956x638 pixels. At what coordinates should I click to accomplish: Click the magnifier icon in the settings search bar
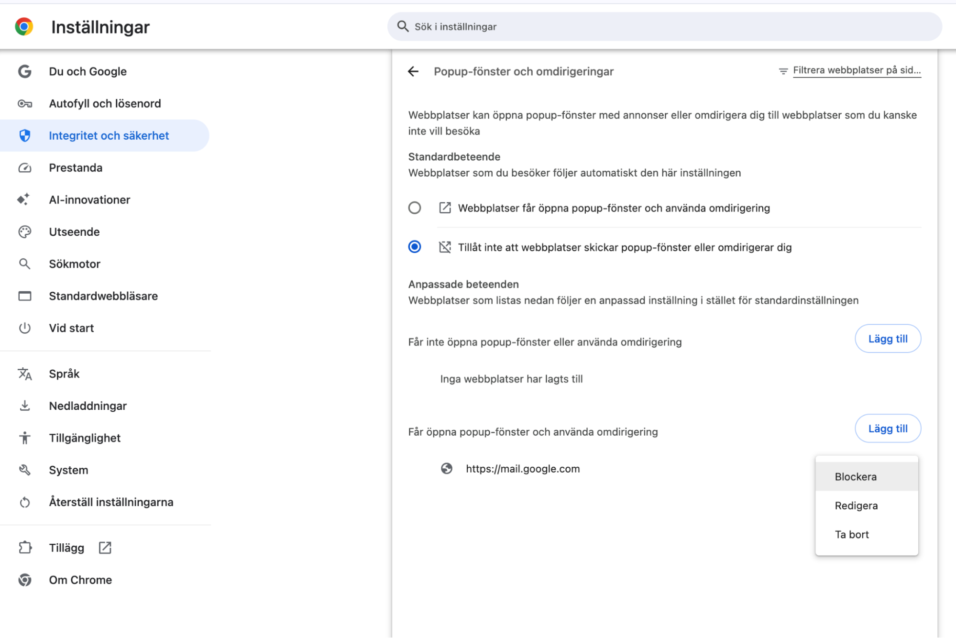coord(403,27)
